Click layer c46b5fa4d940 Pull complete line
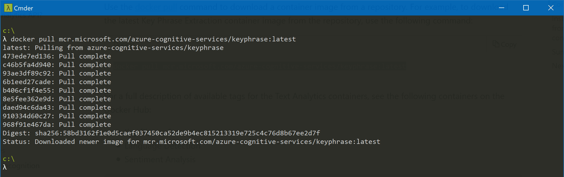Viewport: 564px width, 177px height. pos(57,65)
